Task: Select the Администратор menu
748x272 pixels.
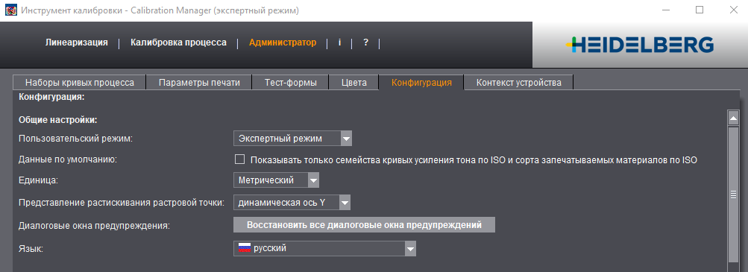Action: pos(283,42)
